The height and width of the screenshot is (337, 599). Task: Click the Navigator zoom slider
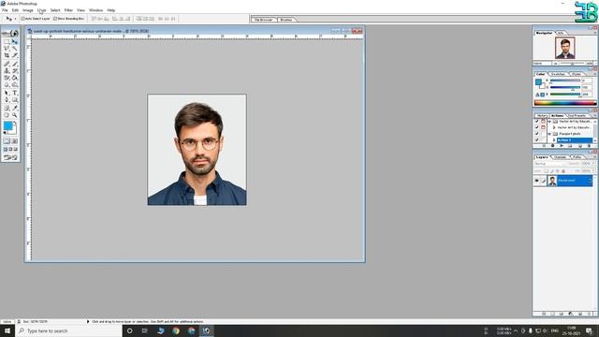point(572,64)
